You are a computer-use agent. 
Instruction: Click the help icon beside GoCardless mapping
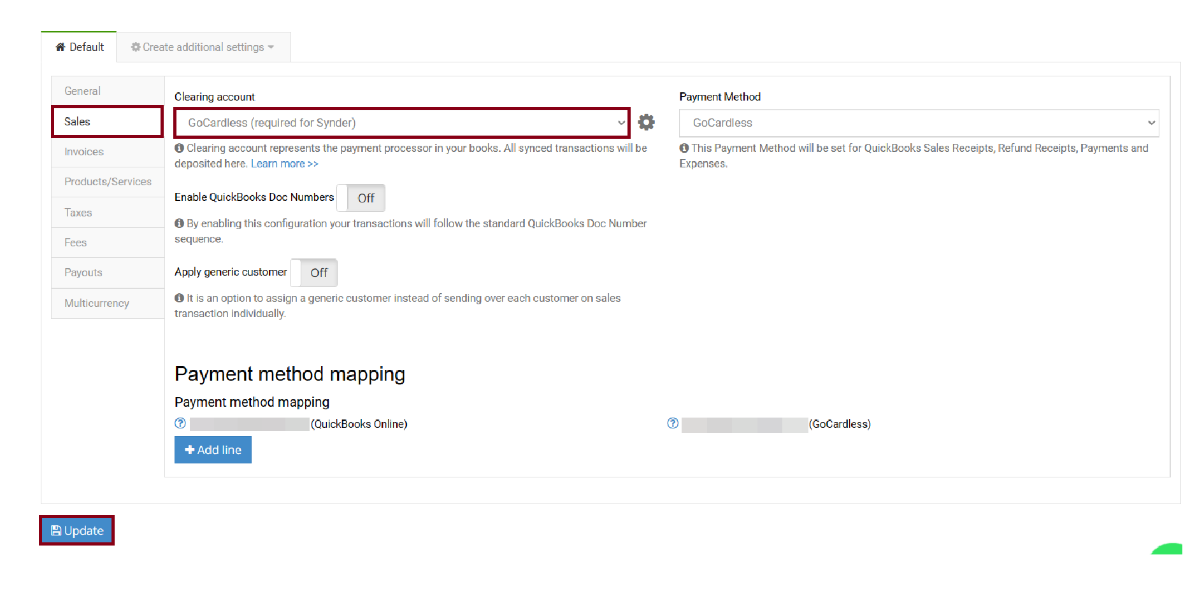click(x=673, y=423)
